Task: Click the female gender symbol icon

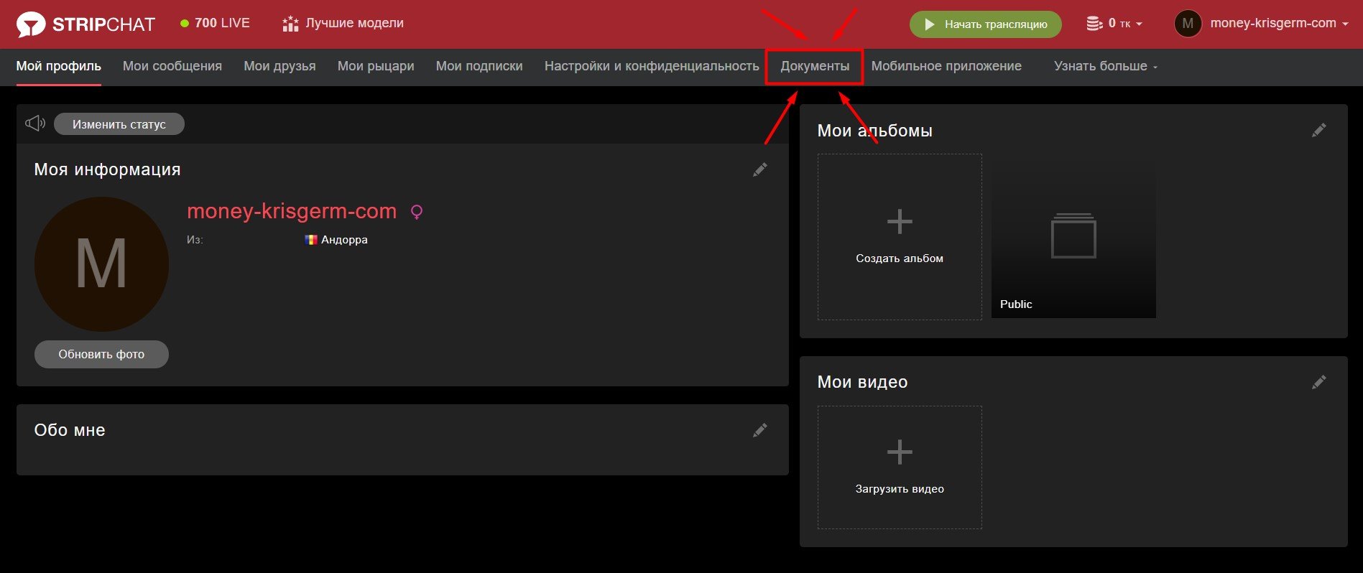Action: [416, 212]
